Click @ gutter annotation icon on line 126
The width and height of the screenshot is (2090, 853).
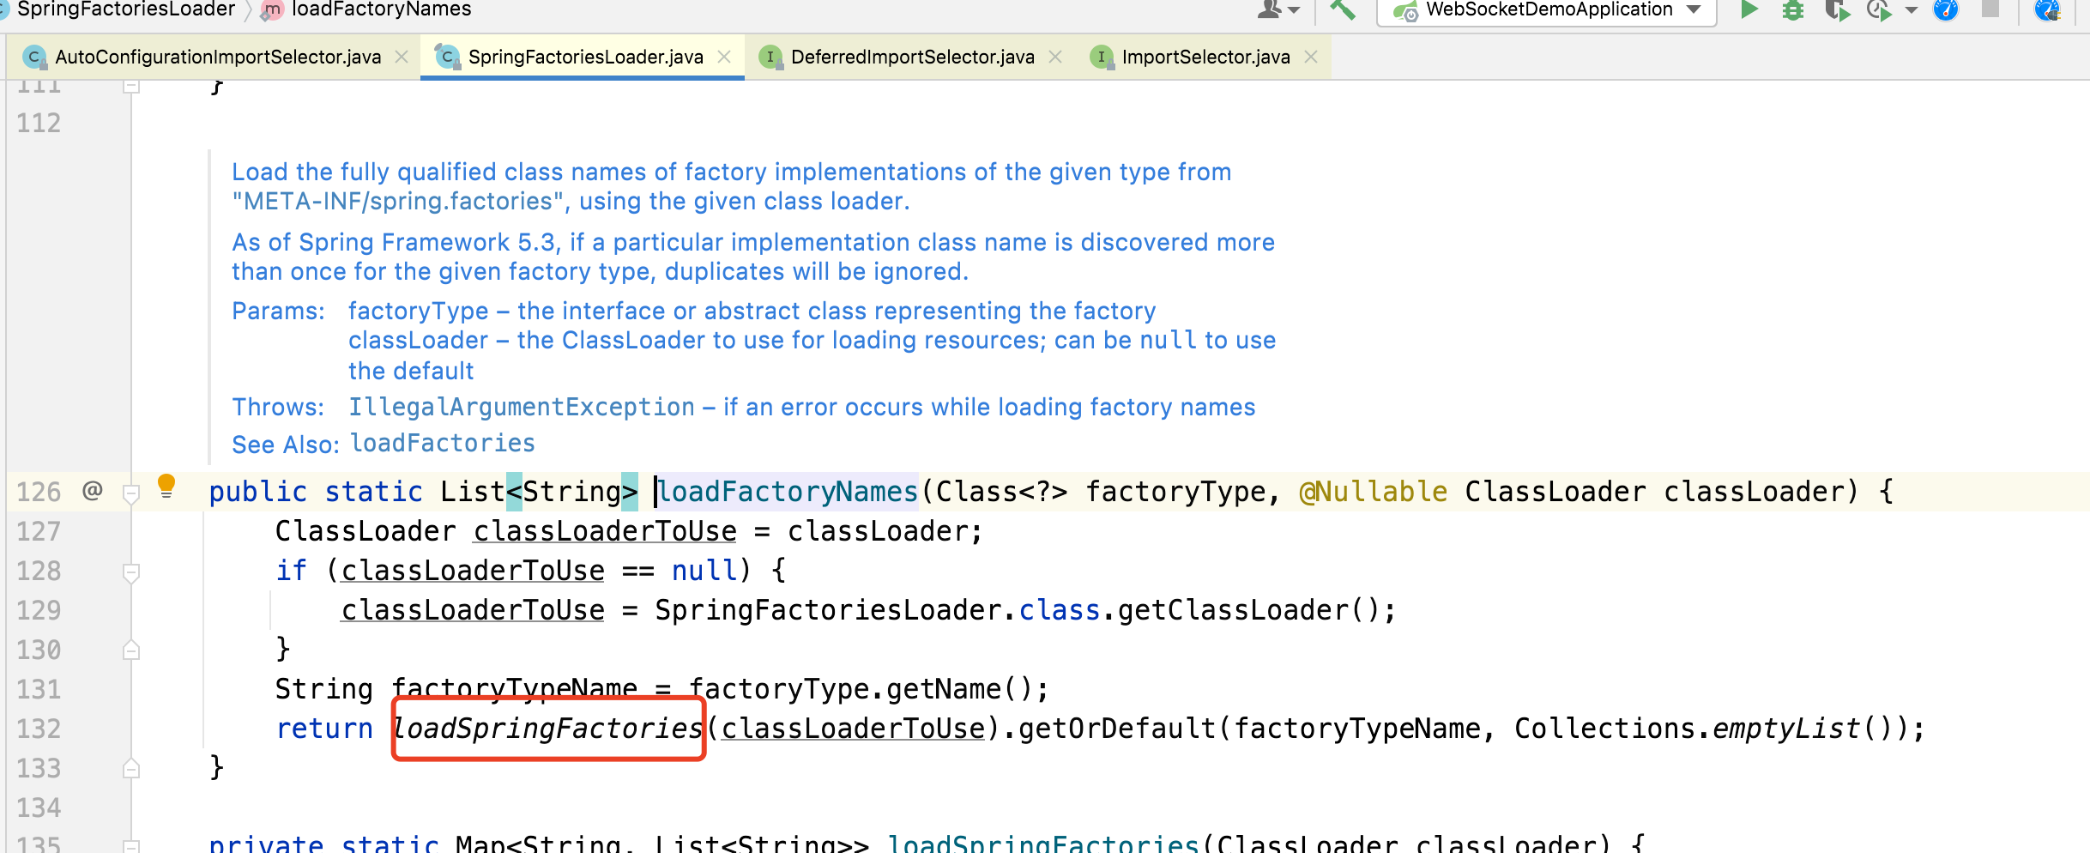tap(92, 491)
